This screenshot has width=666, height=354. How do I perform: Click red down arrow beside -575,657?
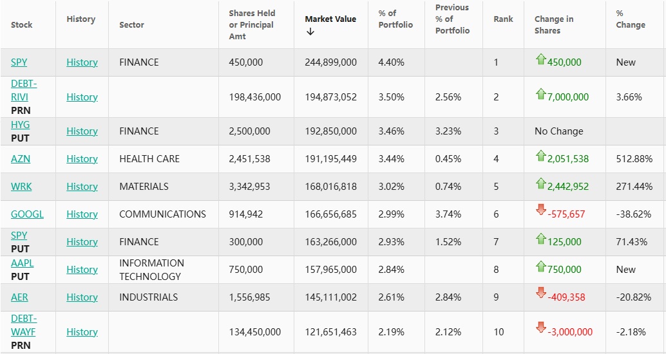(x=540, y=210)
